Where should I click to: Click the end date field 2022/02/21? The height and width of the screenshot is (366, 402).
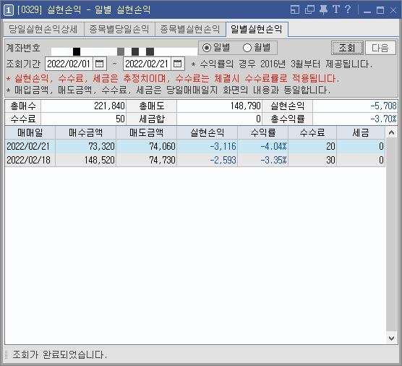tap(147, 64)
